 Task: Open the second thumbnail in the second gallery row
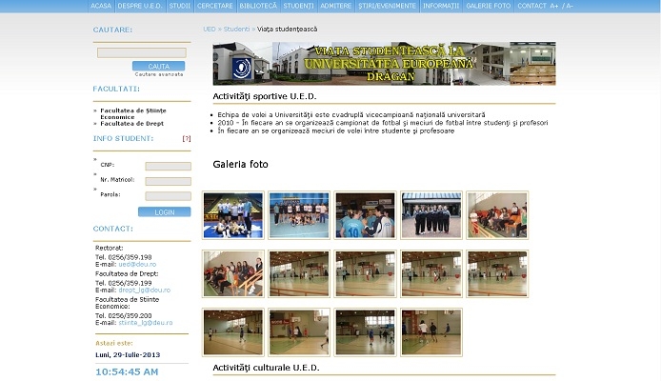pos(299,273)
